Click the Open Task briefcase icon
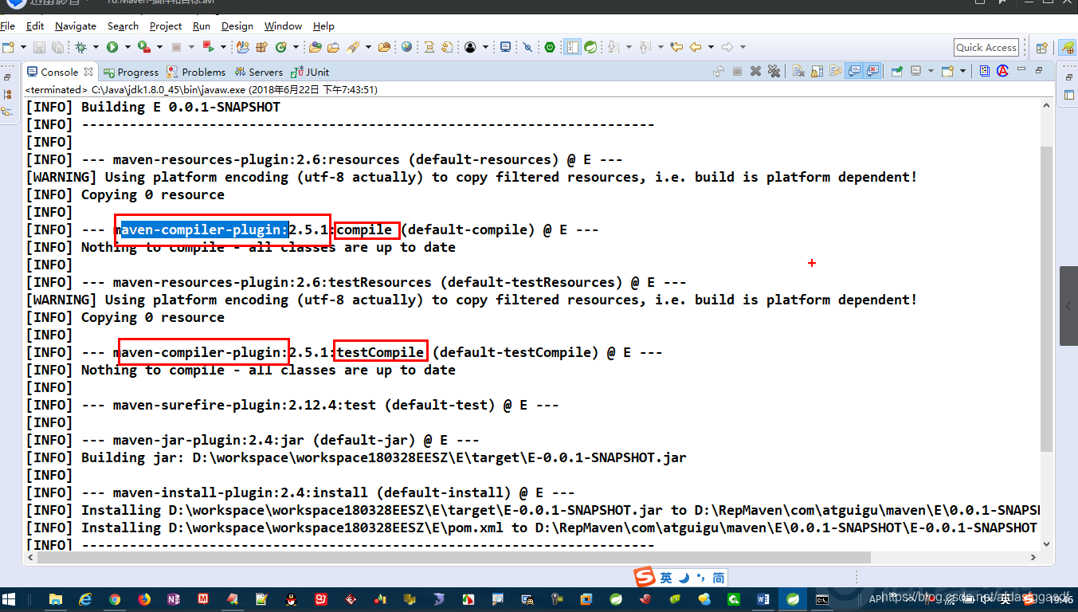The image size is (1078, 612). (x=332, y=47)
